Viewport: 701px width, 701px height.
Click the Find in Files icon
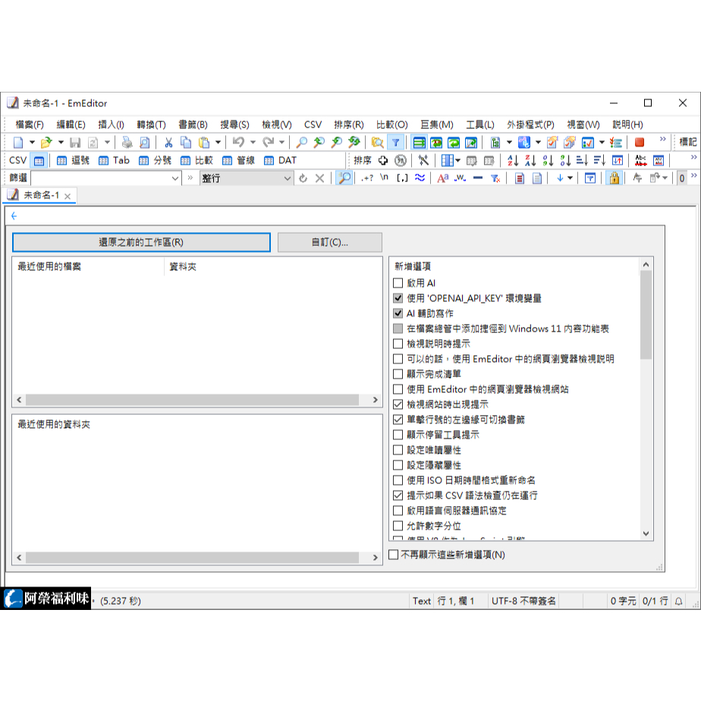pos(377,143)
